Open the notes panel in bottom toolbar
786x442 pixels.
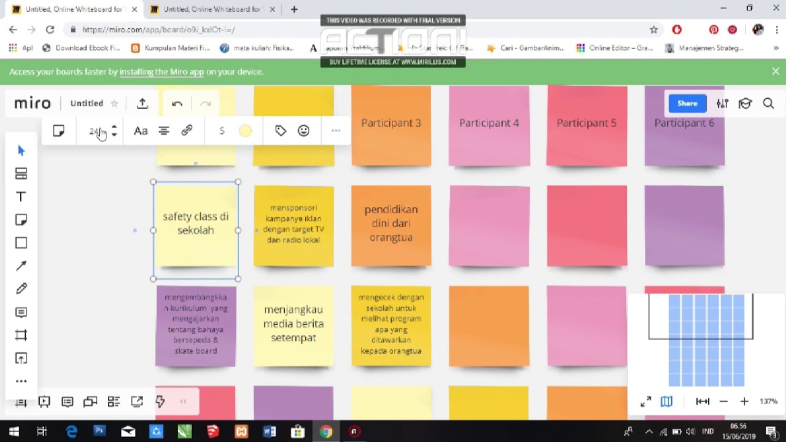coord(68,401)
